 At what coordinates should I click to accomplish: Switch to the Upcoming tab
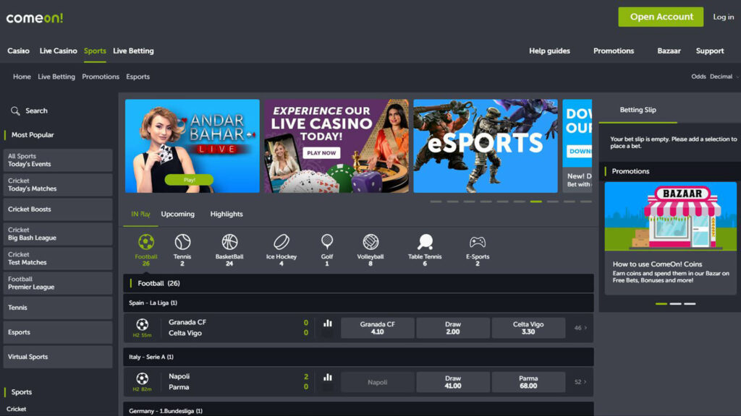(178, 214)
